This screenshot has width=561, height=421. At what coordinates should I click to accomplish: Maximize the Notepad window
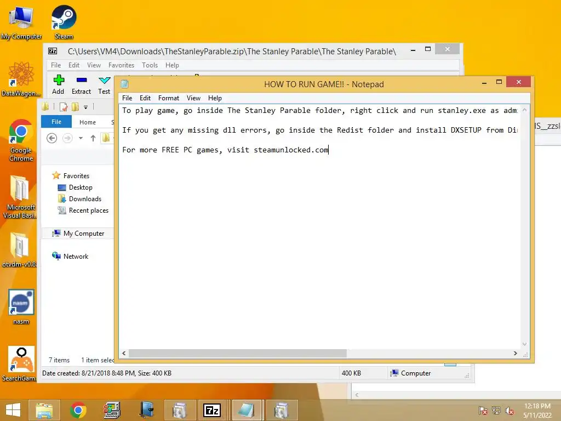(x=499, y=82)
